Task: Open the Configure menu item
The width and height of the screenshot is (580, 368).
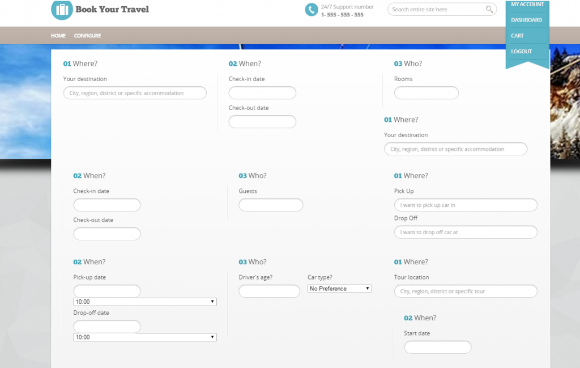Action: coord(87,36)
